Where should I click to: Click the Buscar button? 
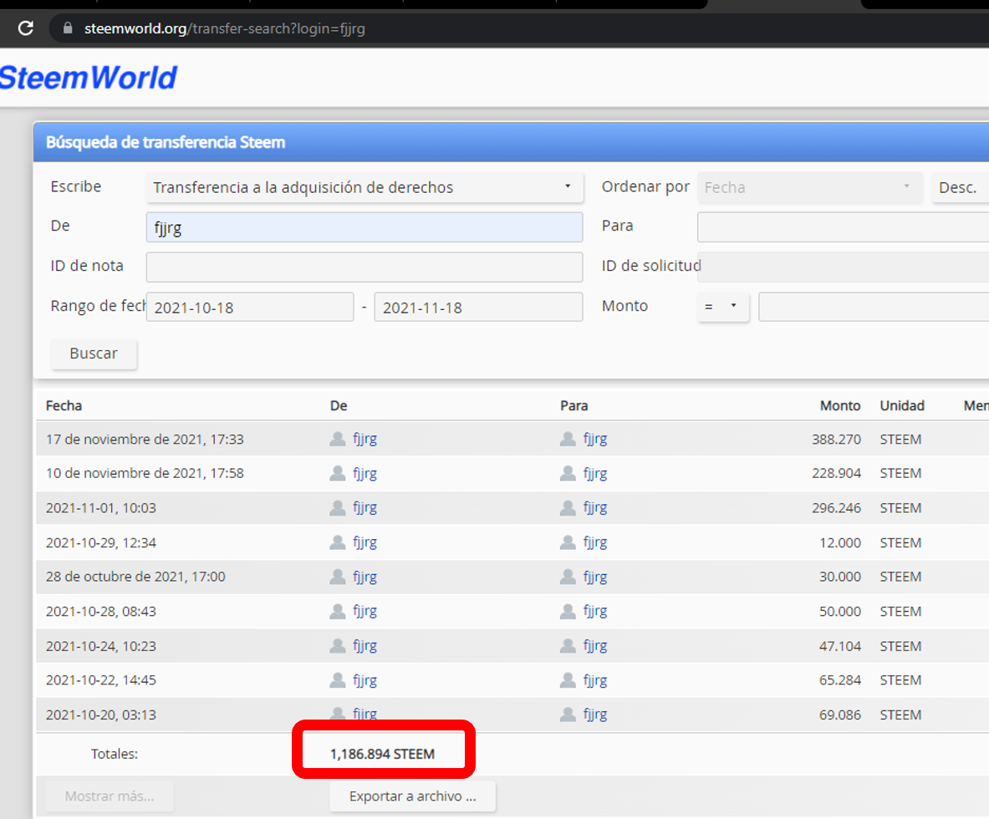pyautogui.click(x=94, y=354)
